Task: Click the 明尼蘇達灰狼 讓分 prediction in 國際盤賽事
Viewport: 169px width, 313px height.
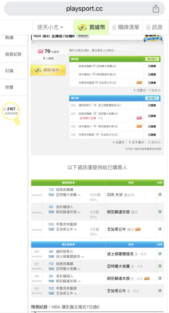Action: click(x=122, y=212)
